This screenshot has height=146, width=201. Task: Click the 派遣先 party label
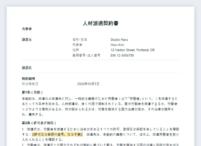pos(27,68)
